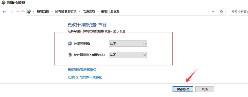The image size is (248, 97).
Task: Select 所有控制面板项 in the breadcrumb
Action: 66,11
